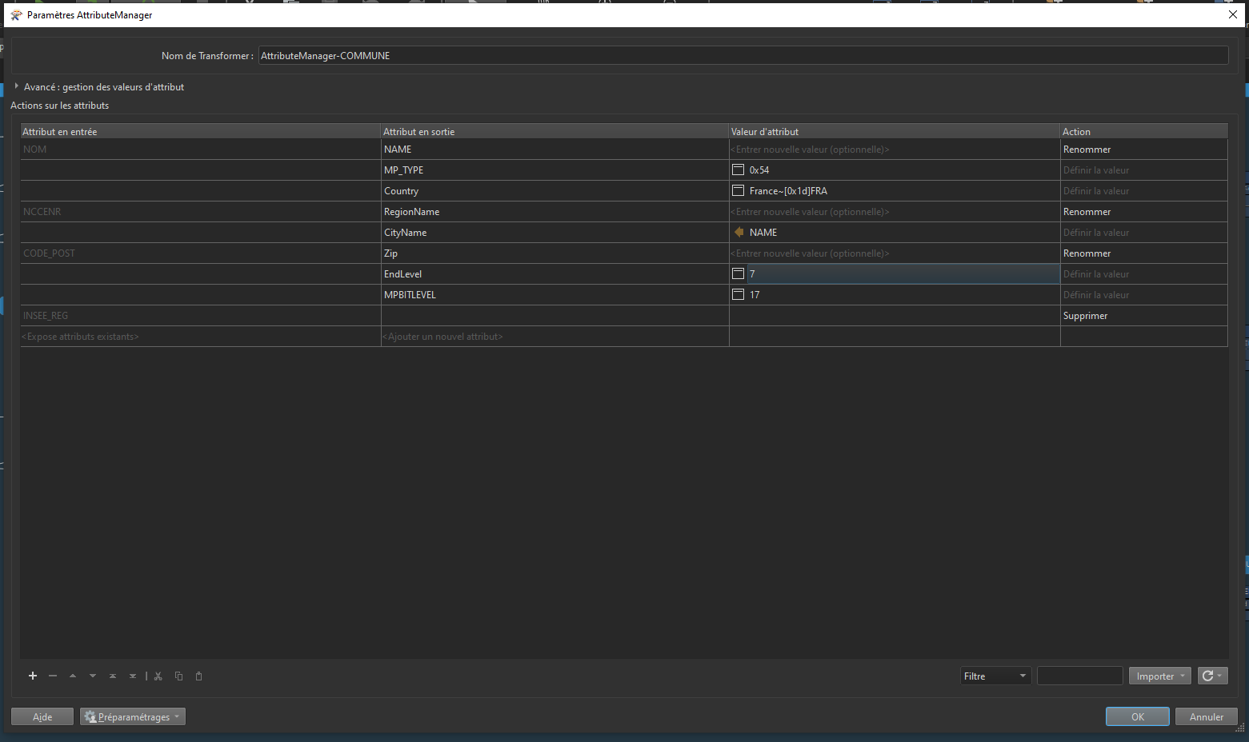Image resolution: width=1249 pixels, height=742 pixels.
Task: Click the Annuler button
Action: click(1207, 716)
